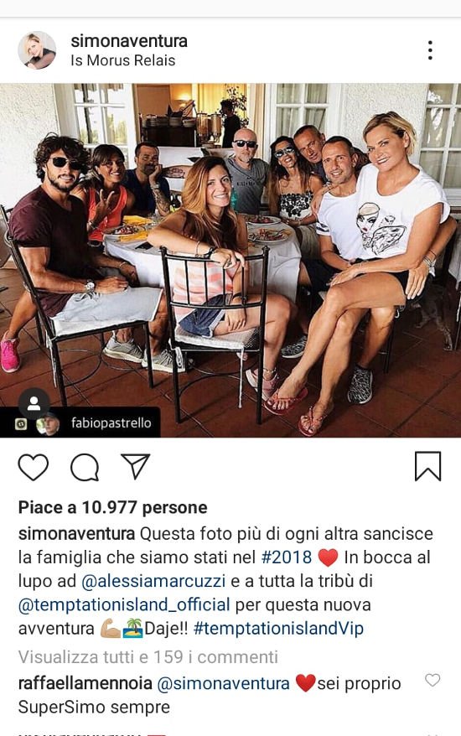Open Is Morus Relais location
The height and width of the screenshot is (736, 461).
123,60
